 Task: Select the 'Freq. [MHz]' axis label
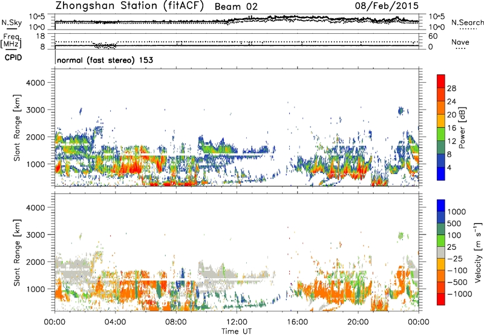click(11, 41)
